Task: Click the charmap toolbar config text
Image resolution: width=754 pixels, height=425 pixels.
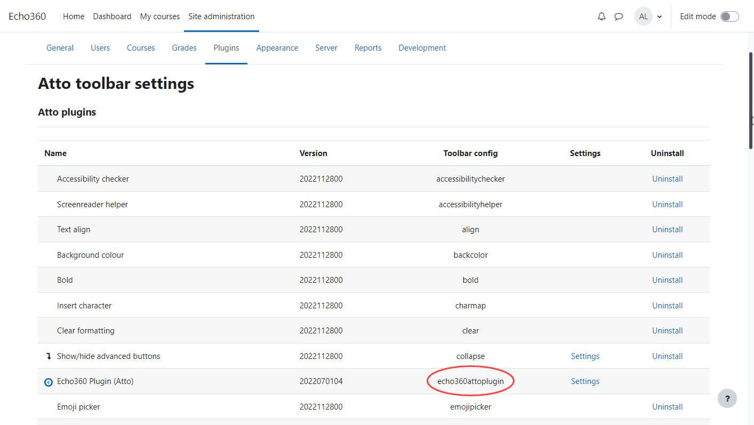Action: click(x=470, y=306)
